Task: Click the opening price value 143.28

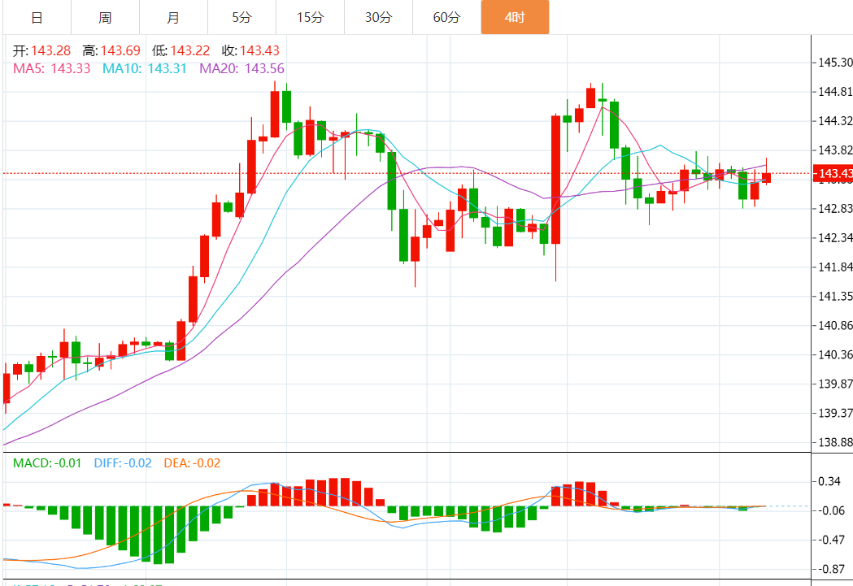Action: (x=51, y=50)
